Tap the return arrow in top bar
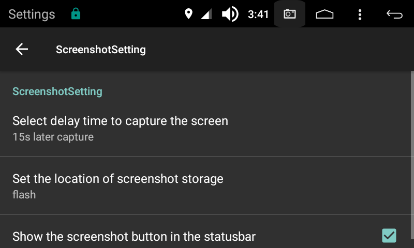 coord(394,14)
